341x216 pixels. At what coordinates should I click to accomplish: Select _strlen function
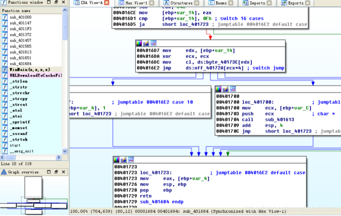[x=19, y=81]
